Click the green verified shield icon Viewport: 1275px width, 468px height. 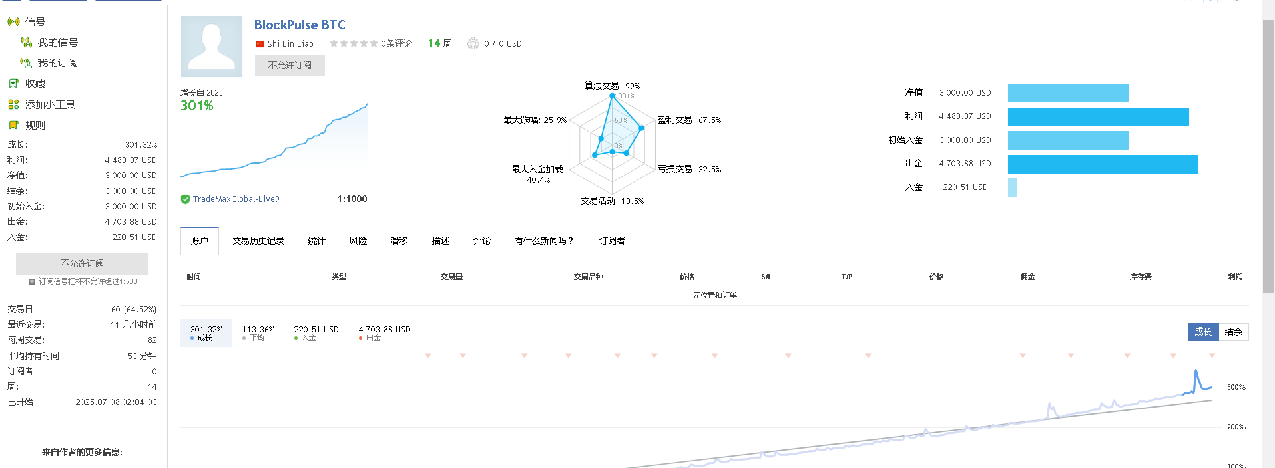185,199
